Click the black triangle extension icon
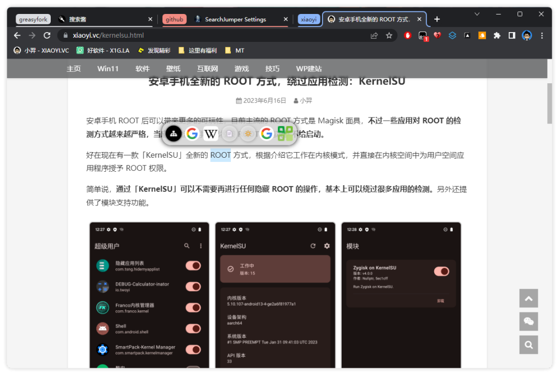 pos(467,35)
